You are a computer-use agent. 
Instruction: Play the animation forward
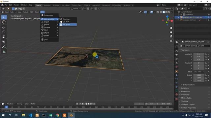click(89, 104)
